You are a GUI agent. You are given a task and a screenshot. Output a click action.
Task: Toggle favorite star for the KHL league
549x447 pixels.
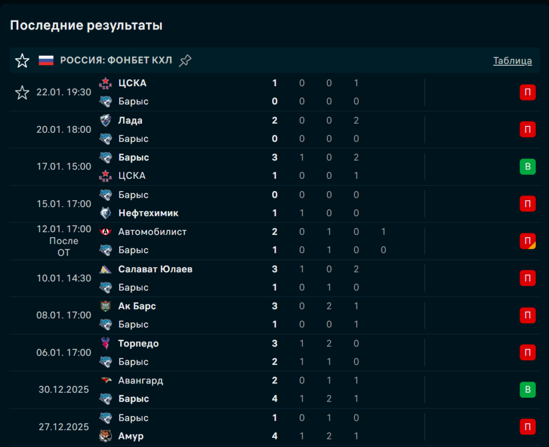pos(22,60)
